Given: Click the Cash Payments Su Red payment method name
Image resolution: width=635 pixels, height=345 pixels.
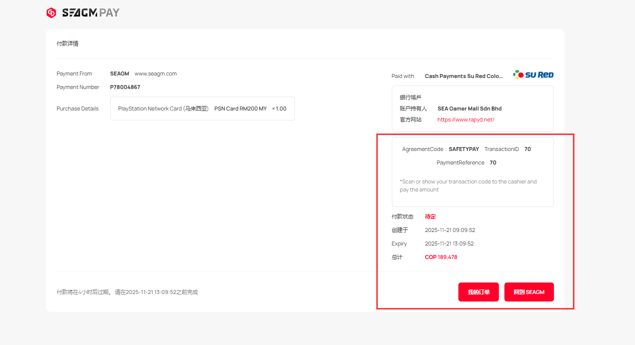Looking at the screenshot, I should click(464, 76).
